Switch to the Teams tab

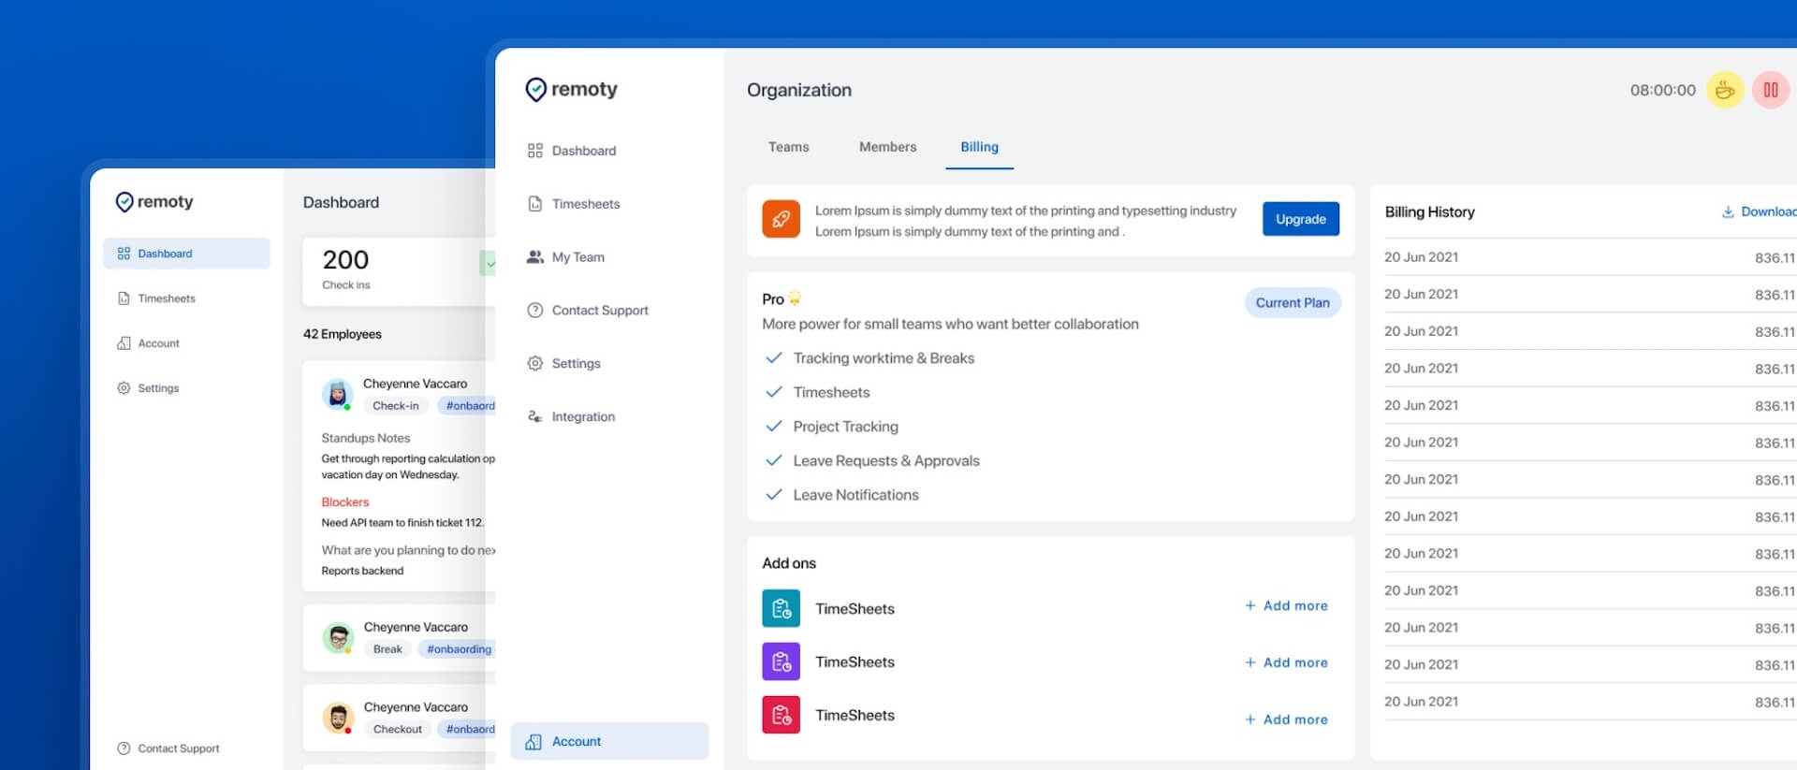788,147
